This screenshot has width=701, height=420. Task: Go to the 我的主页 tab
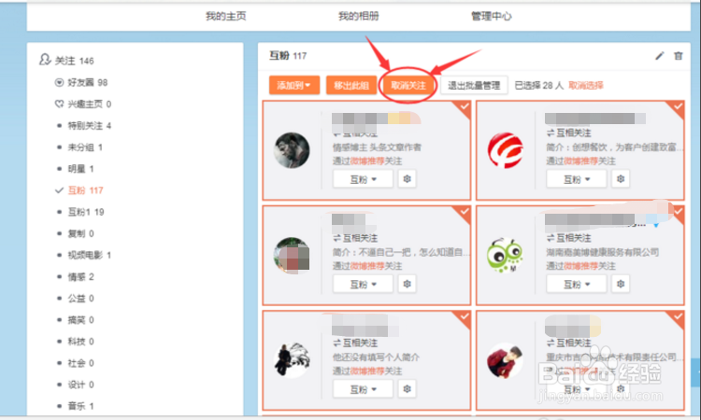point(226,17)
